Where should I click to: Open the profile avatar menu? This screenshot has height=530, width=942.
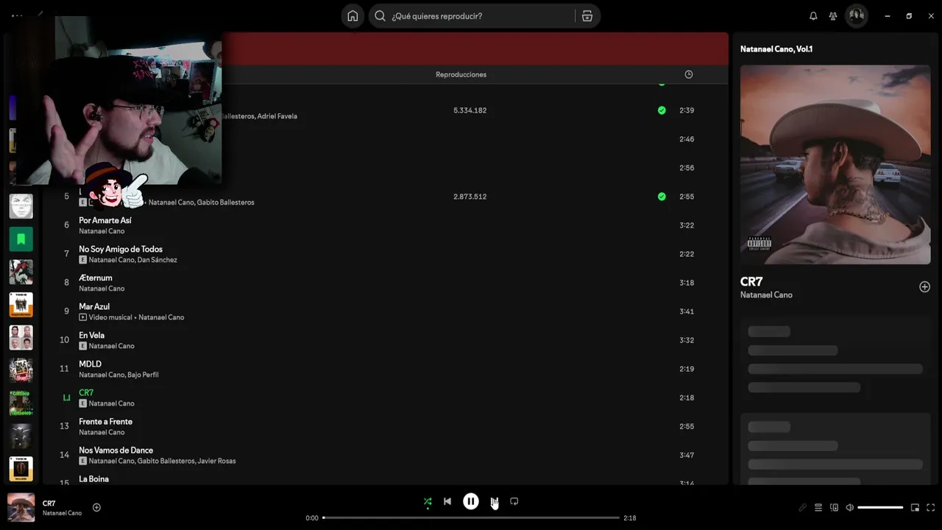[x=856, y=15]
